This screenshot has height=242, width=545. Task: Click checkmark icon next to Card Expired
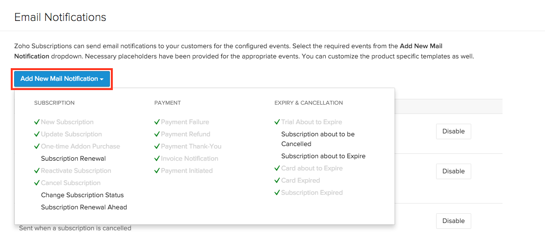tap(277, 181)
